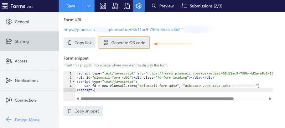Screen dimensions: 285x128
Task: Open the JavaScript editor icon
Action: (127, 6)
